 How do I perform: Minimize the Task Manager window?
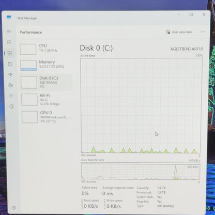179,14
